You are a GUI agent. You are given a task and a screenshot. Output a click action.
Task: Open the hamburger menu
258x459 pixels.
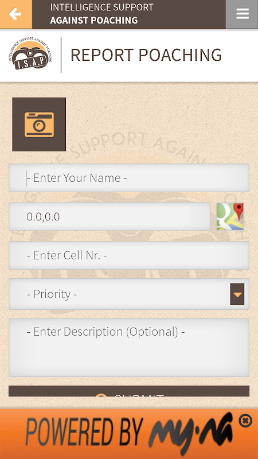[243, 14]
